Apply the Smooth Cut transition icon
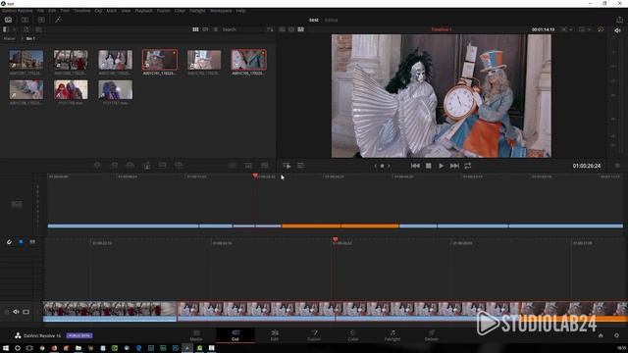 pyautogui.click(x=265, y=166)
